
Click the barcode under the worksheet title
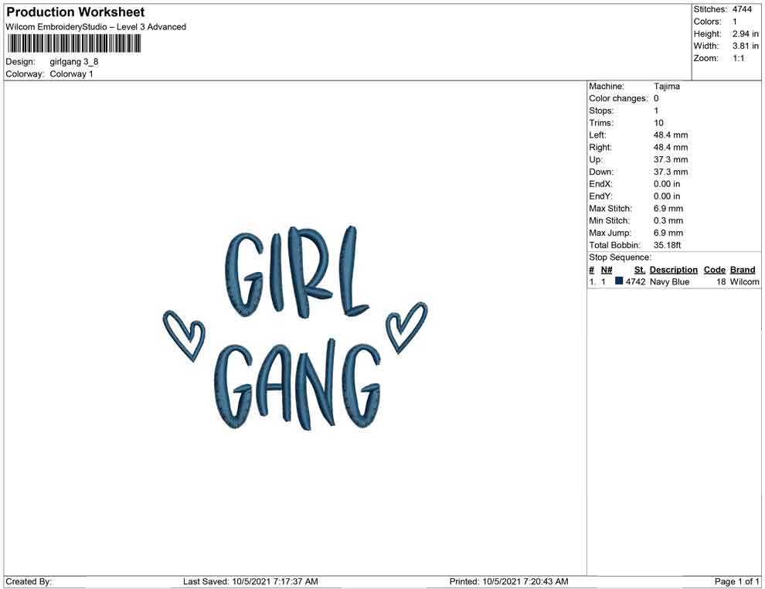click(74, 43)
